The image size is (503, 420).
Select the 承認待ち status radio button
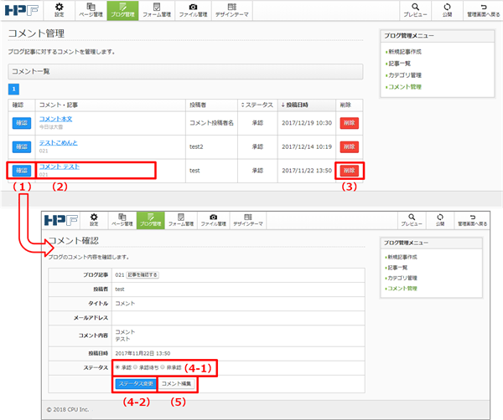pyautogui.click(x=136, y=366)
